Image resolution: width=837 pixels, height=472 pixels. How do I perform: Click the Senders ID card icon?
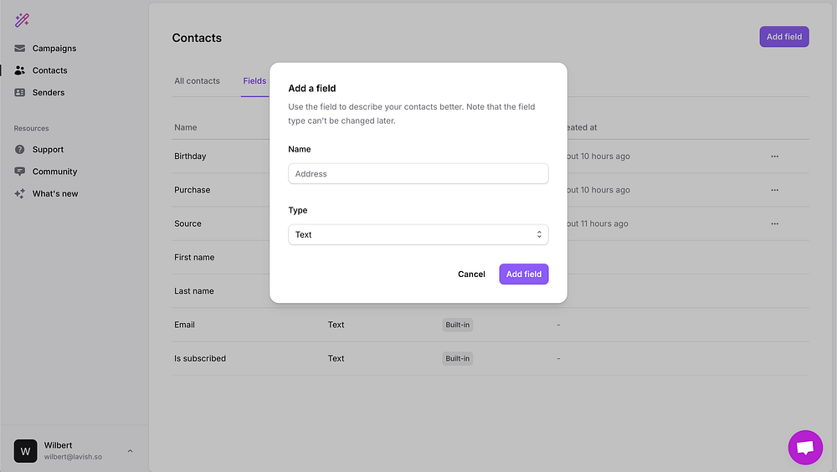(x=20, y=93)
